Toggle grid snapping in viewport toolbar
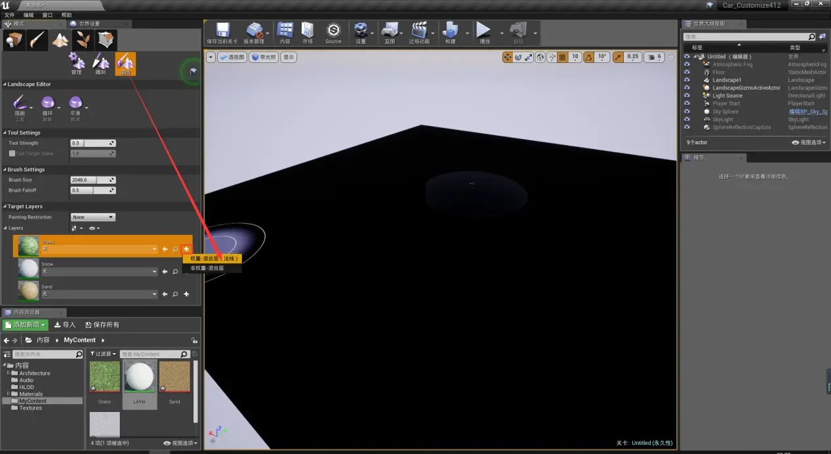 click(x=562, y=57)
